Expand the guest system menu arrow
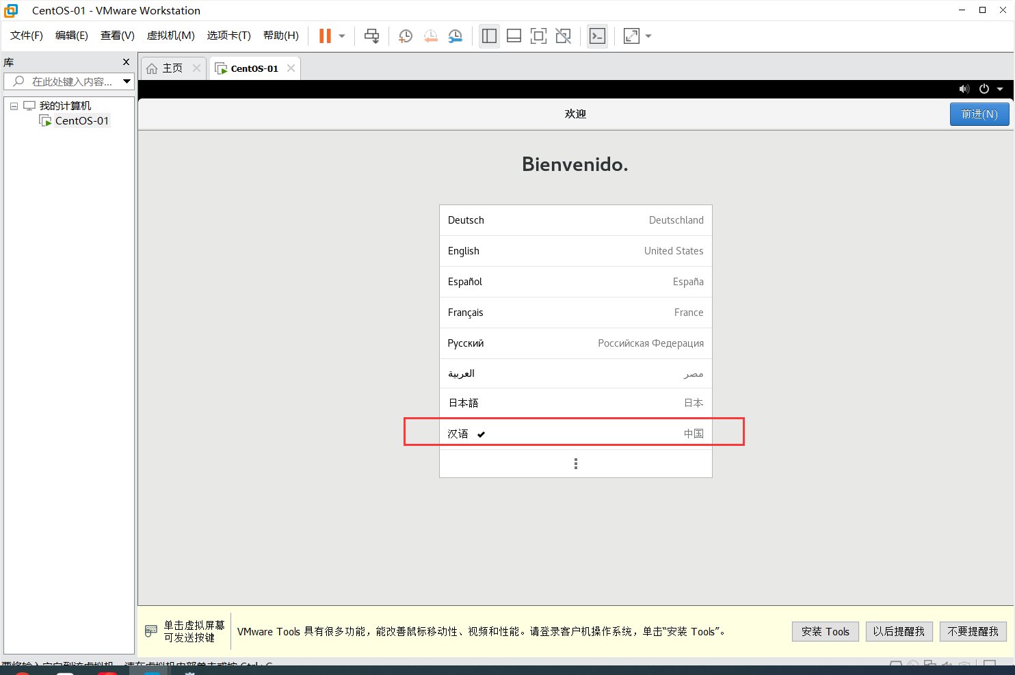 point(1000,89)
